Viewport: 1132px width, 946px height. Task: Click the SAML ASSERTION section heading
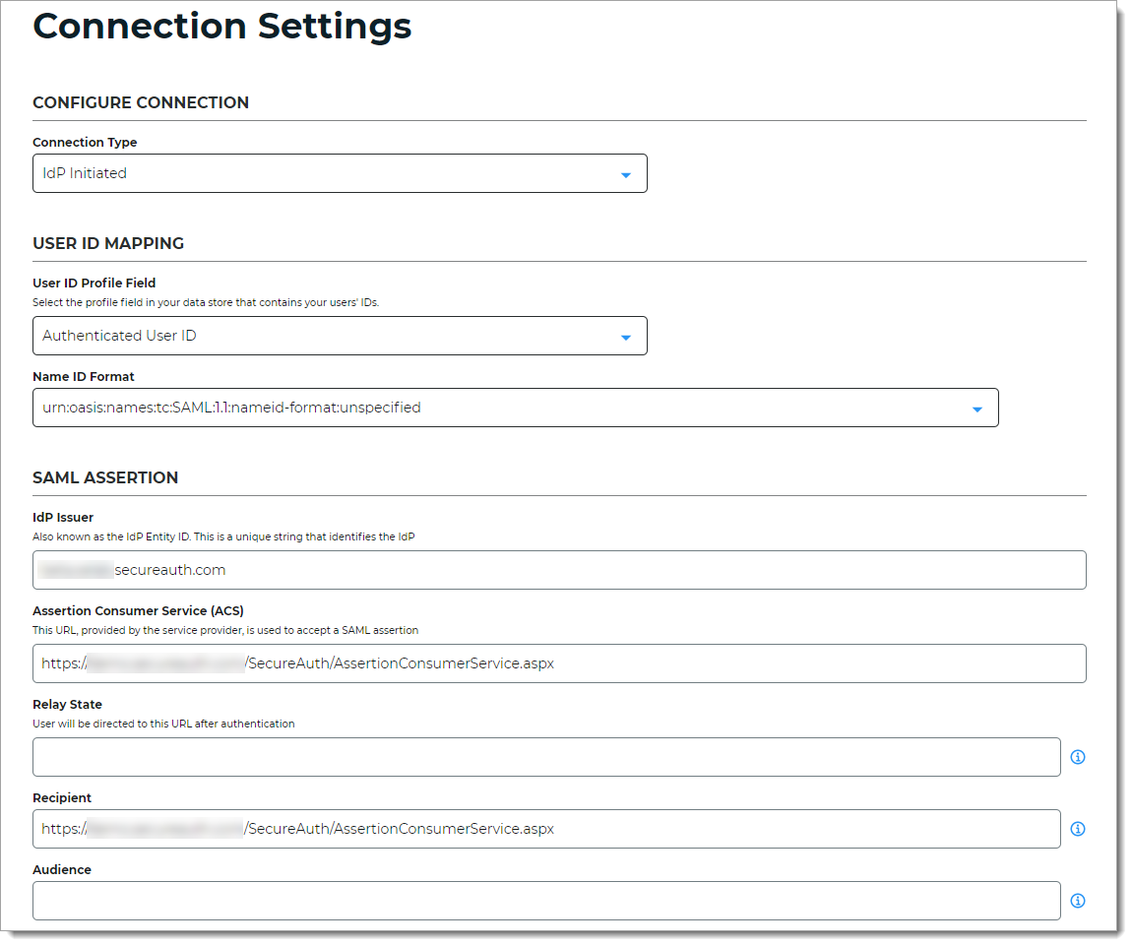click(x=105, y=477)
